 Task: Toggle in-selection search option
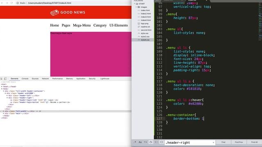(x=156, y=143)
